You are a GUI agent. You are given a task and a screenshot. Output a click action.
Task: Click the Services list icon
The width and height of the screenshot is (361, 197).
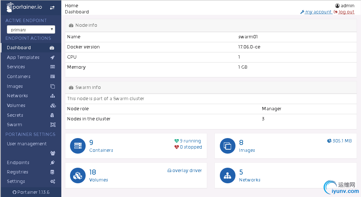(x=53, y=67)
